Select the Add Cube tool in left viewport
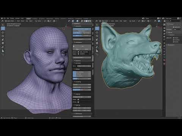Image resolution: width=182 pixels, height=136 pixels. [x=3, y=55]
